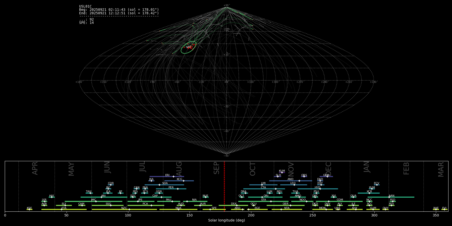This screenshot has width=452, height=226.
Task: Click the sporadic count line '...: 92'
Action: pyautogui.click(x=86, y=20)
